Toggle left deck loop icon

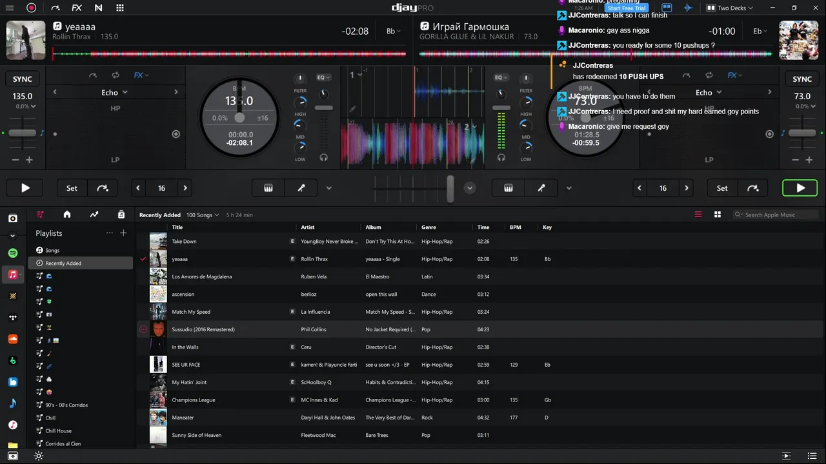coord(115,75)
